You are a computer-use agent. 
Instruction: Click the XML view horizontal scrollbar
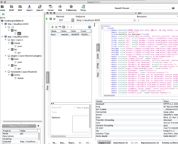click(x=109, y=95)
